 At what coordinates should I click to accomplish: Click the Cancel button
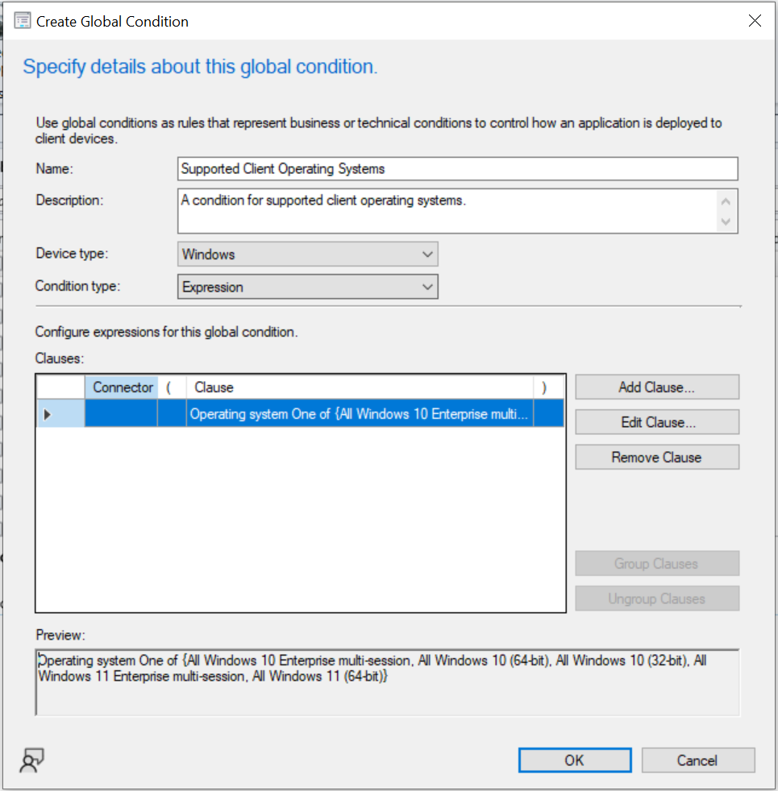coord(697,760)
